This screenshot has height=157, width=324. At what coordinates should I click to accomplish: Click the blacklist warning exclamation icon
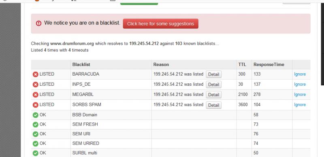tap(38, 23)
